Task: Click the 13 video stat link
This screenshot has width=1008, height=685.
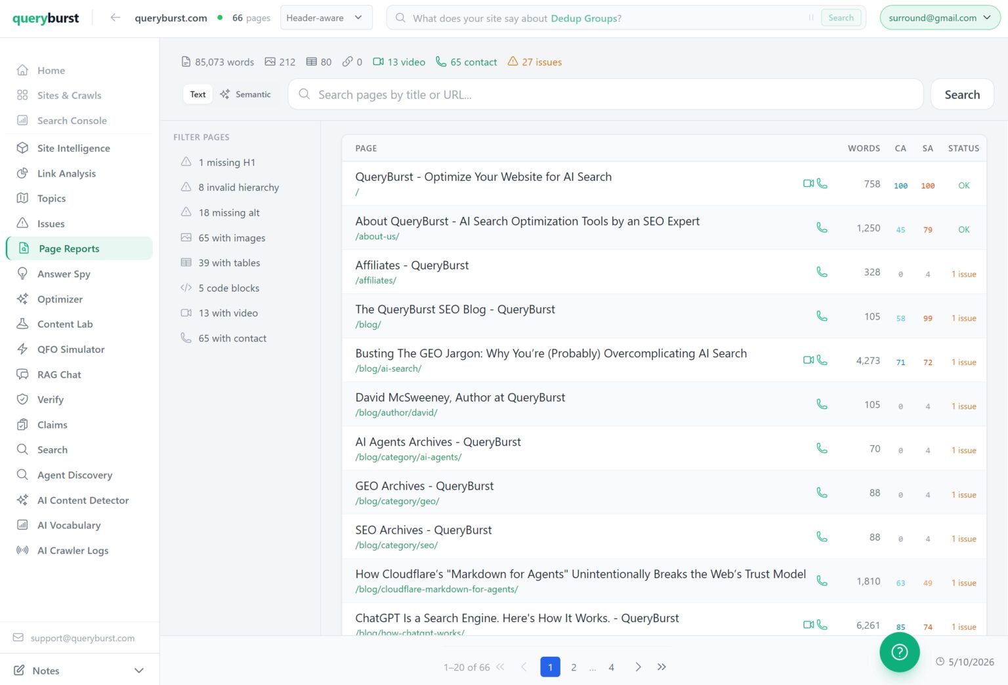Action: 399,62
